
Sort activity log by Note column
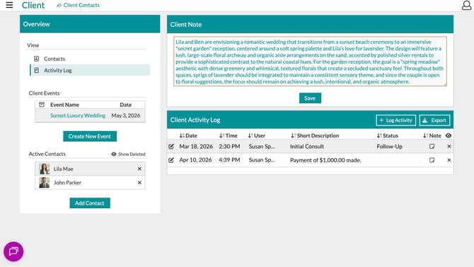(432, 135)
